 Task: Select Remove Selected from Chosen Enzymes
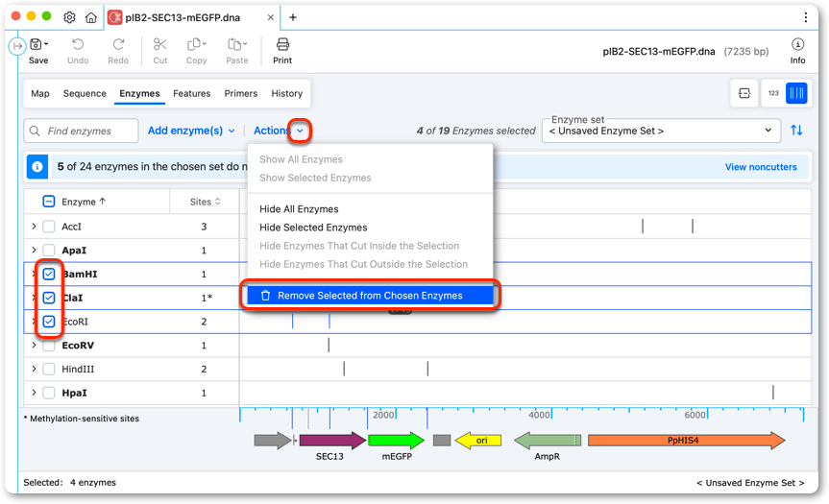(x=370, y=296)
